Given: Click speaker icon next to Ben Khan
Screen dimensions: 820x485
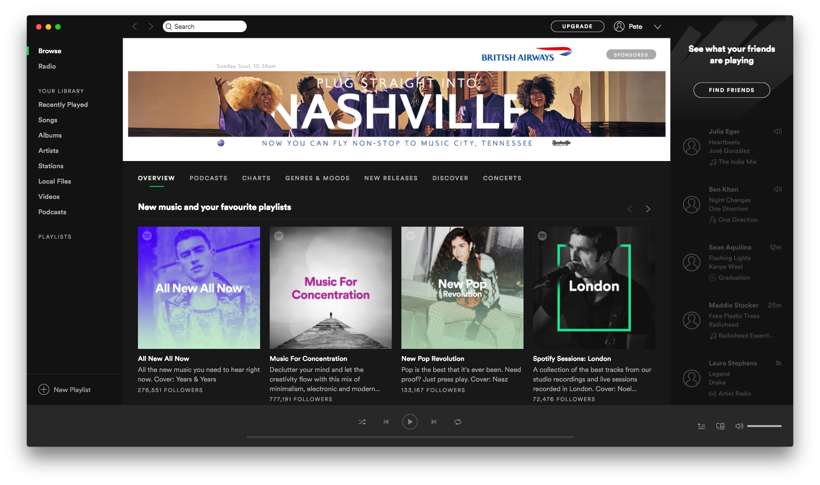Looking at the screenshot, I should point(777,189).
